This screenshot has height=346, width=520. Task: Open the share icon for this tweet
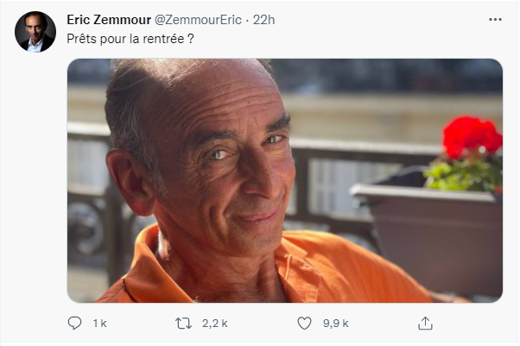[424, 323]
